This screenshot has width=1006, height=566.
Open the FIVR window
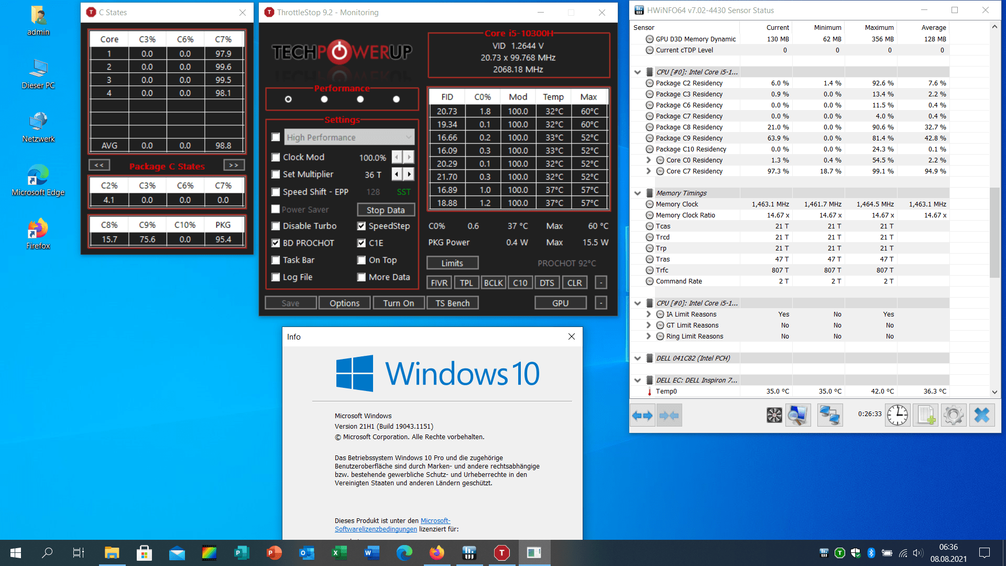(x=439, y=282)
